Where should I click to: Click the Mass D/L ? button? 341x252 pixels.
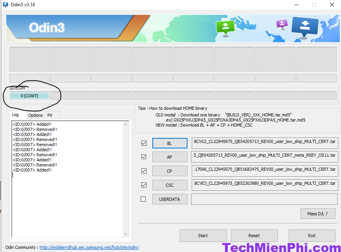click(318, 213)
